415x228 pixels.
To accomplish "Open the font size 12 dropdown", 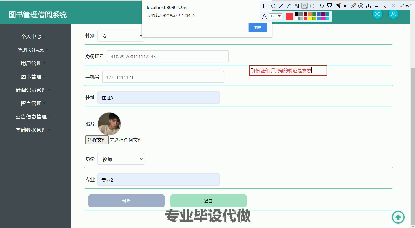I will pos(275,16).
